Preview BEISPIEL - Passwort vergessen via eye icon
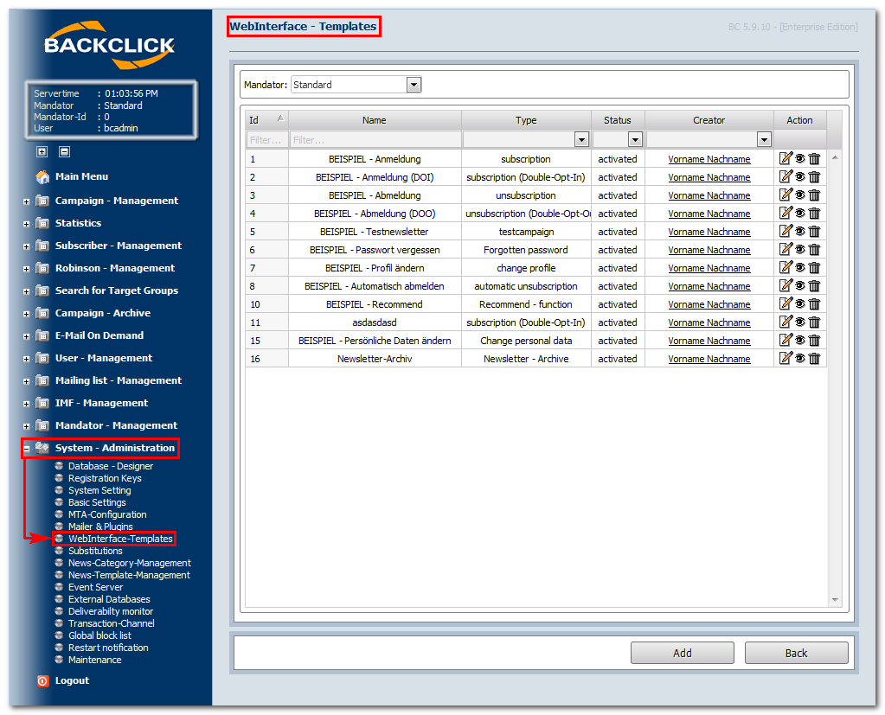Image resolution: width=885 pixels, height=715 pixels. (x=800, y=249)
